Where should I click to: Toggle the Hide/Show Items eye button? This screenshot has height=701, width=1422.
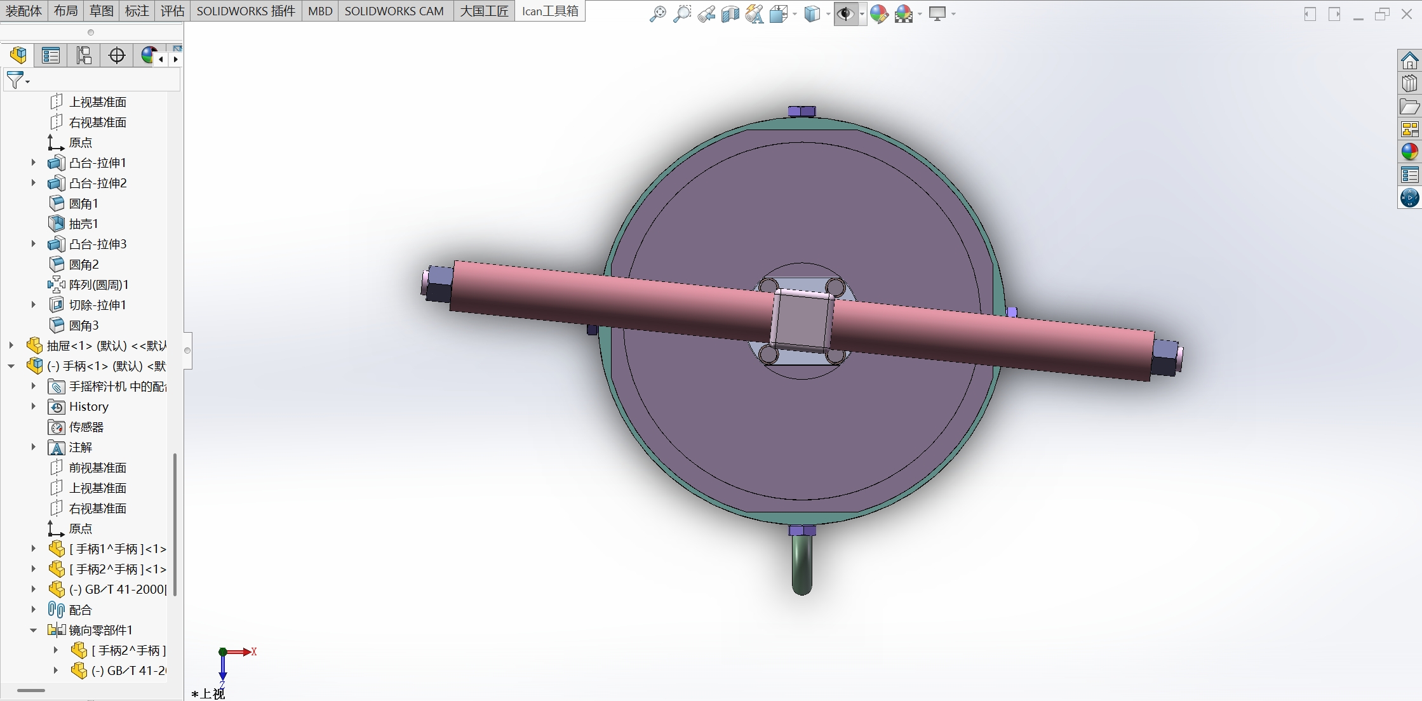845,14
